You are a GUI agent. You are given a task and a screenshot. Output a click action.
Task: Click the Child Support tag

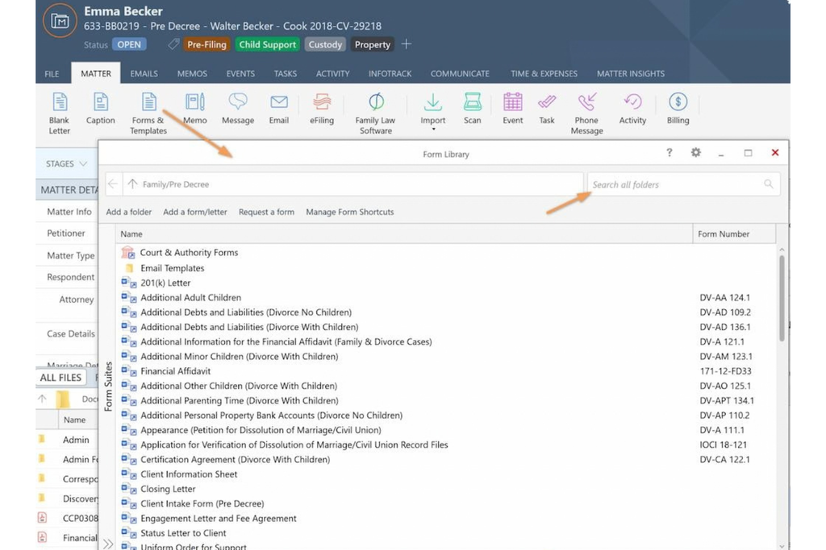pos(268,45)
